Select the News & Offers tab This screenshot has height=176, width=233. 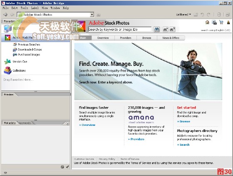click(x=171, y=38)
